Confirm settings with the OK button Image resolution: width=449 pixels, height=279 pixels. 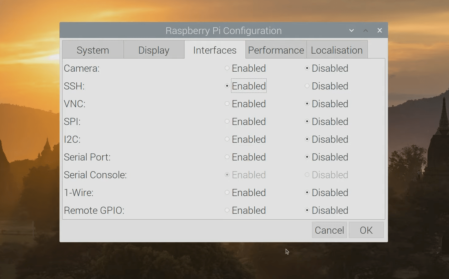point(366,230)
